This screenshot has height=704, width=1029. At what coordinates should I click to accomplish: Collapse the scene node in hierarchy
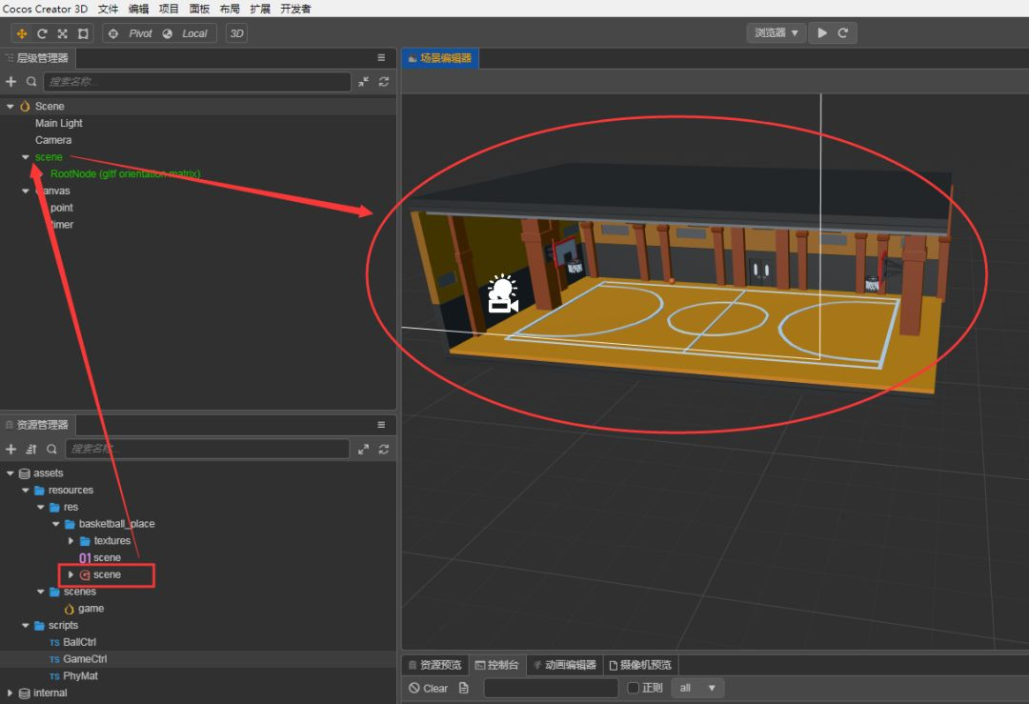pyautogui.click(x=25, y=156)
